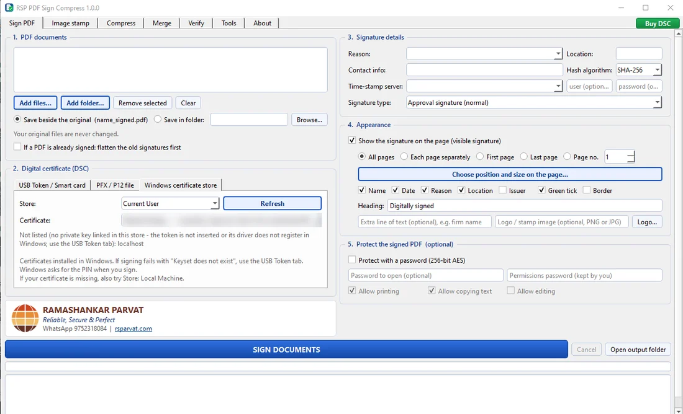Open the Merge tab
Screen dimensions: 683x414
point(161,23)
